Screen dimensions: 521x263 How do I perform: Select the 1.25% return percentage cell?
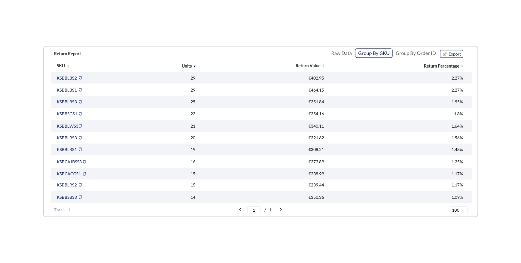tap(457, 162)
